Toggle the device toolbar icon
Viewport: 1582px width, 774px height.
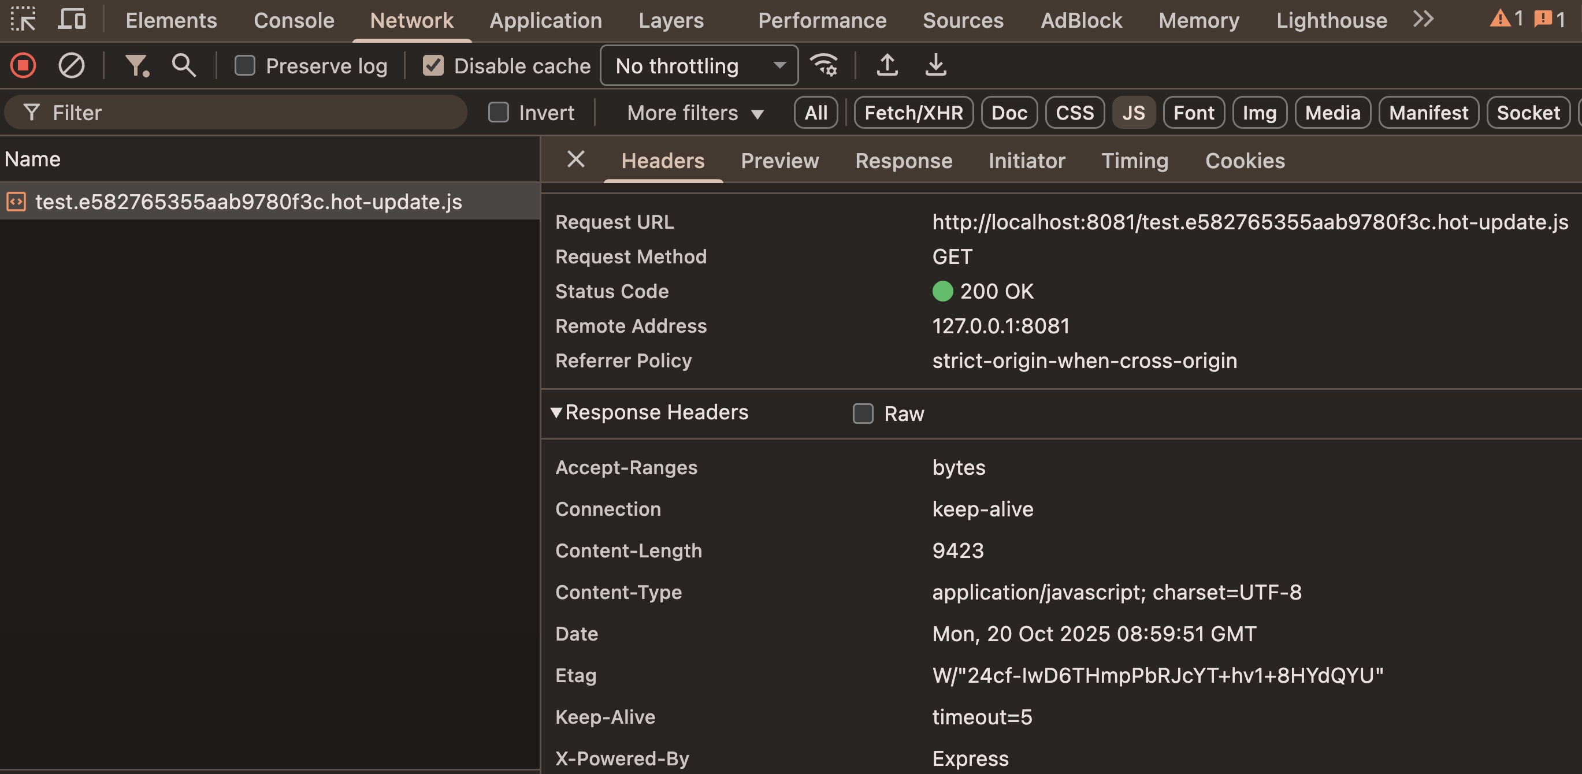[x=72, y=20]
